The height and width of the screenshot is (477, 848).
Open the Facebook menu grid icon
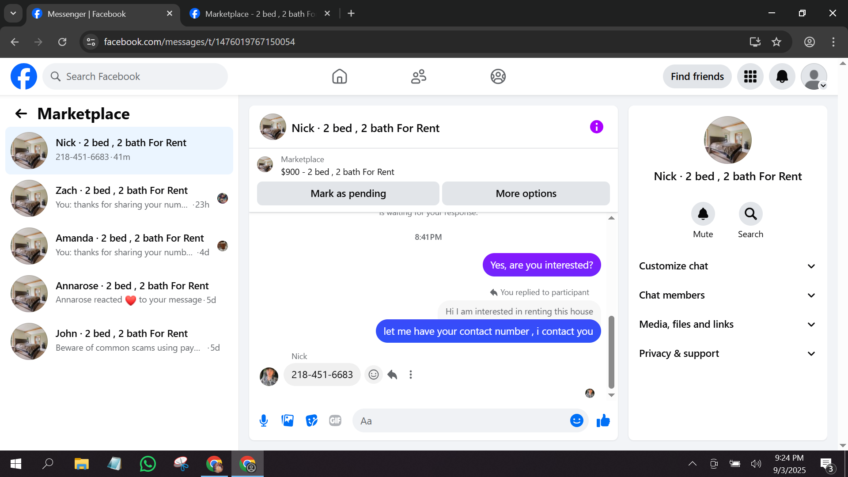(750, 76)
